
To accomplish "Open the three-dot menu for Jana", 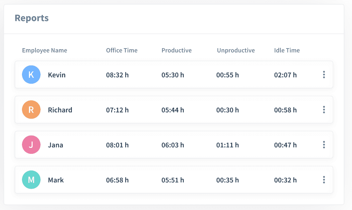I will pos(324,145).
